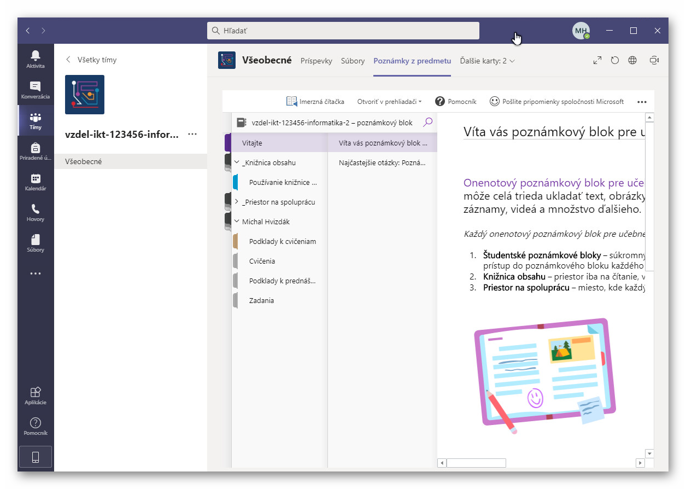The height and width of the screenshot is (489, 686).
Task: Click the horizontal scrollbar thumb in notebook
Action: (x=476, y=463)
